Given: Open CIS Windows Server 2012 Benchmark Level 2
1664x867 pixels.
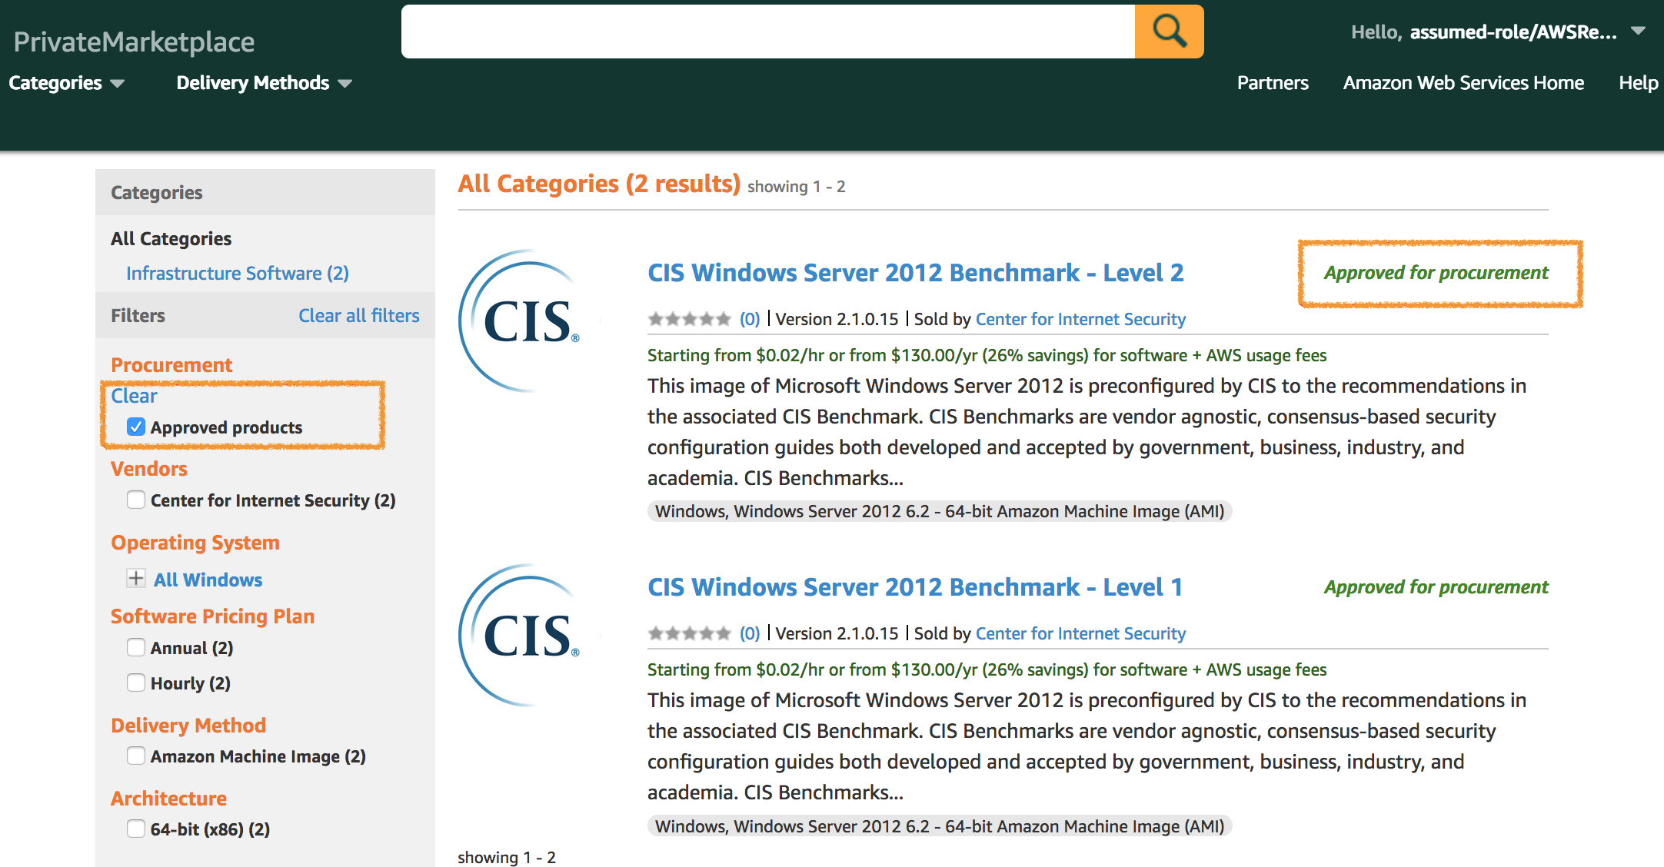Looking at the screenshot, I should pos(915,273).
